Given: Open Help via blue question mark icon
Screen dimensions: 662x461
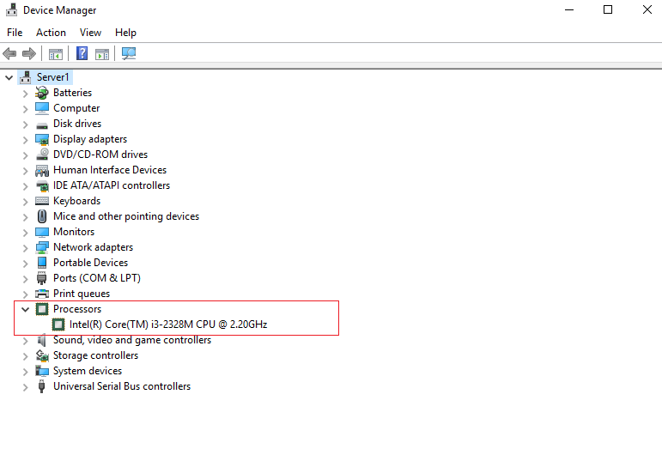Looking at the screenshot, I should click(82, 53).
